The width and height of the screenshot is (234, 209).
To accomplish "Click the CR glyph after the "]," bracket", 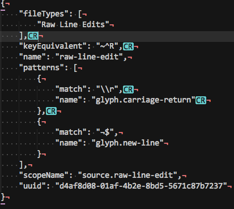I will pos(33,36).
